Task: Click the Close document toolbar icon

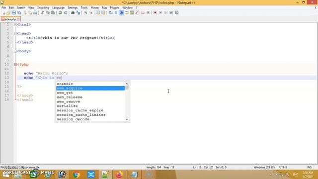Action: [25, 12]
